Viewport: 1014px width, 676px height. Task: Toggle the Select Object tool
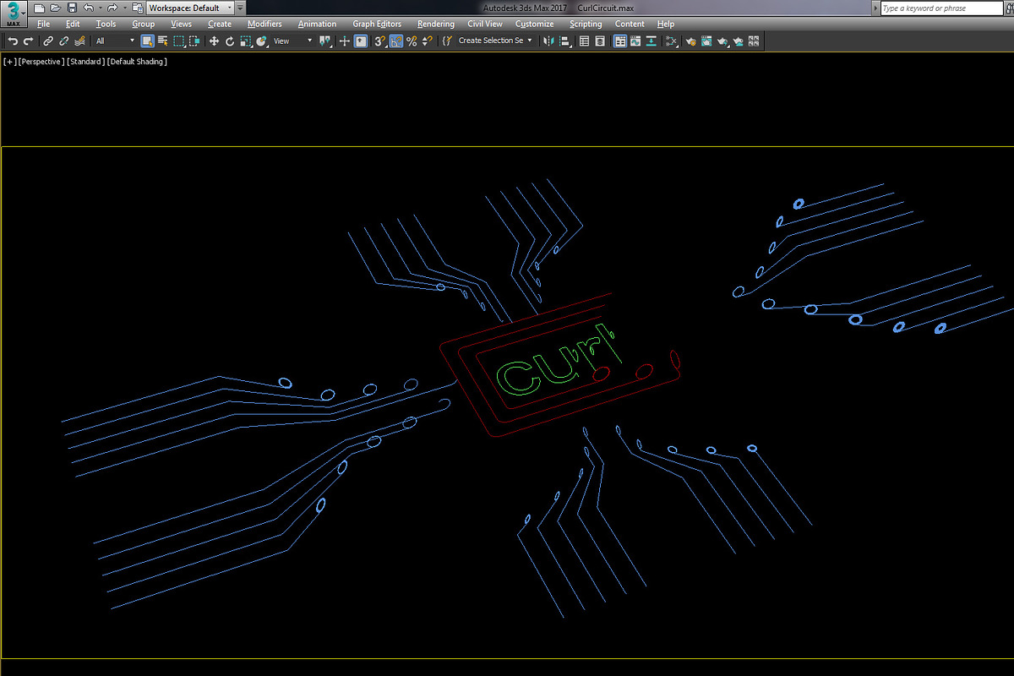147,41
